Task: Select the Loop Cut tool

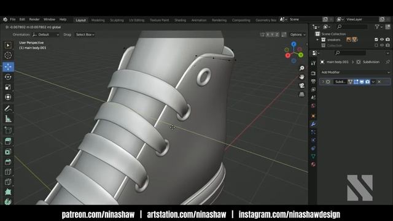Action: (8, 172)
